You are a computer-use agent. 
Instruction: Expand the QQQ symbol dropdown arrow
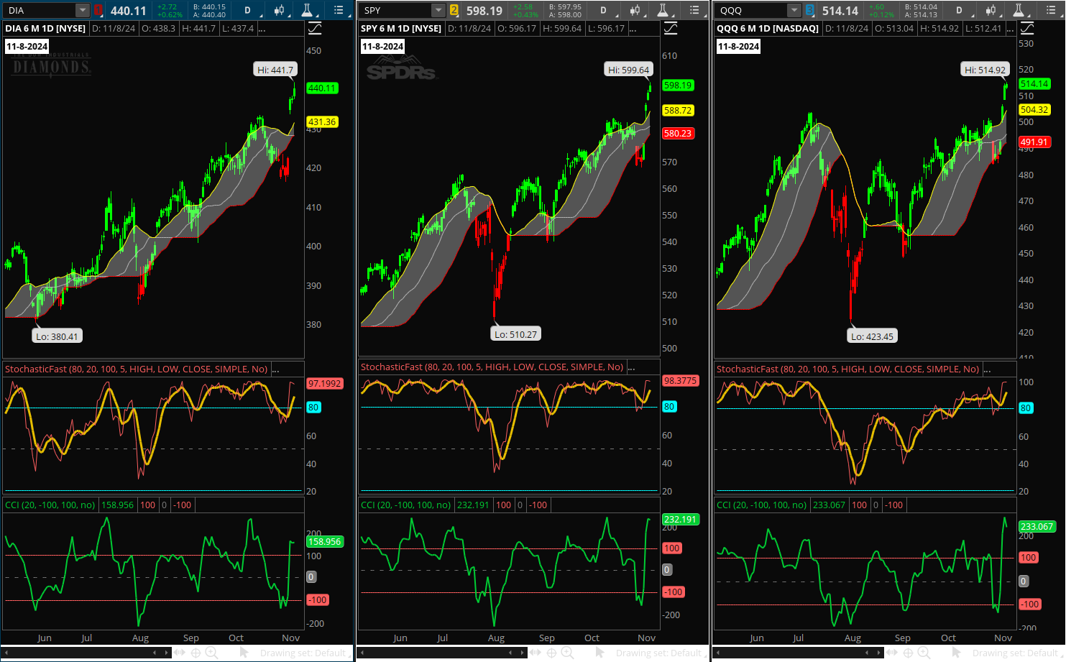(x=794, y=10)
